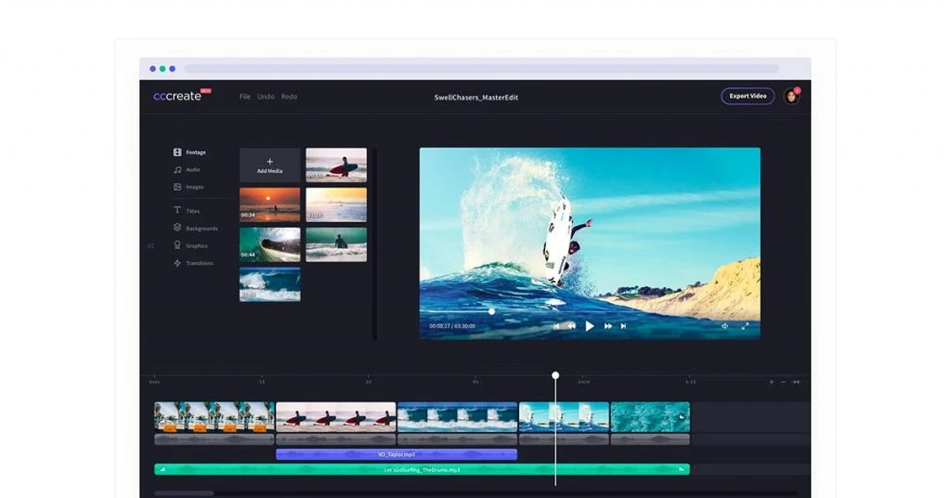Open the user profile avatar
The image size is (951, 498).
pyautogui.click(x=791, y=96)
